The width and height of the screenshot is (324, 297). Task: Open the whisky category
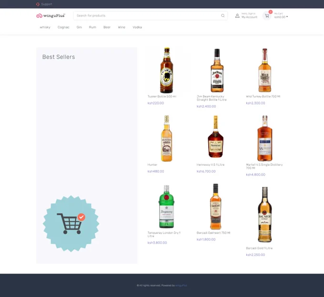[45, 27]
